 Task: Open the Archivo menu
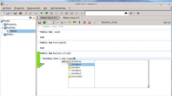coord(7,8)
